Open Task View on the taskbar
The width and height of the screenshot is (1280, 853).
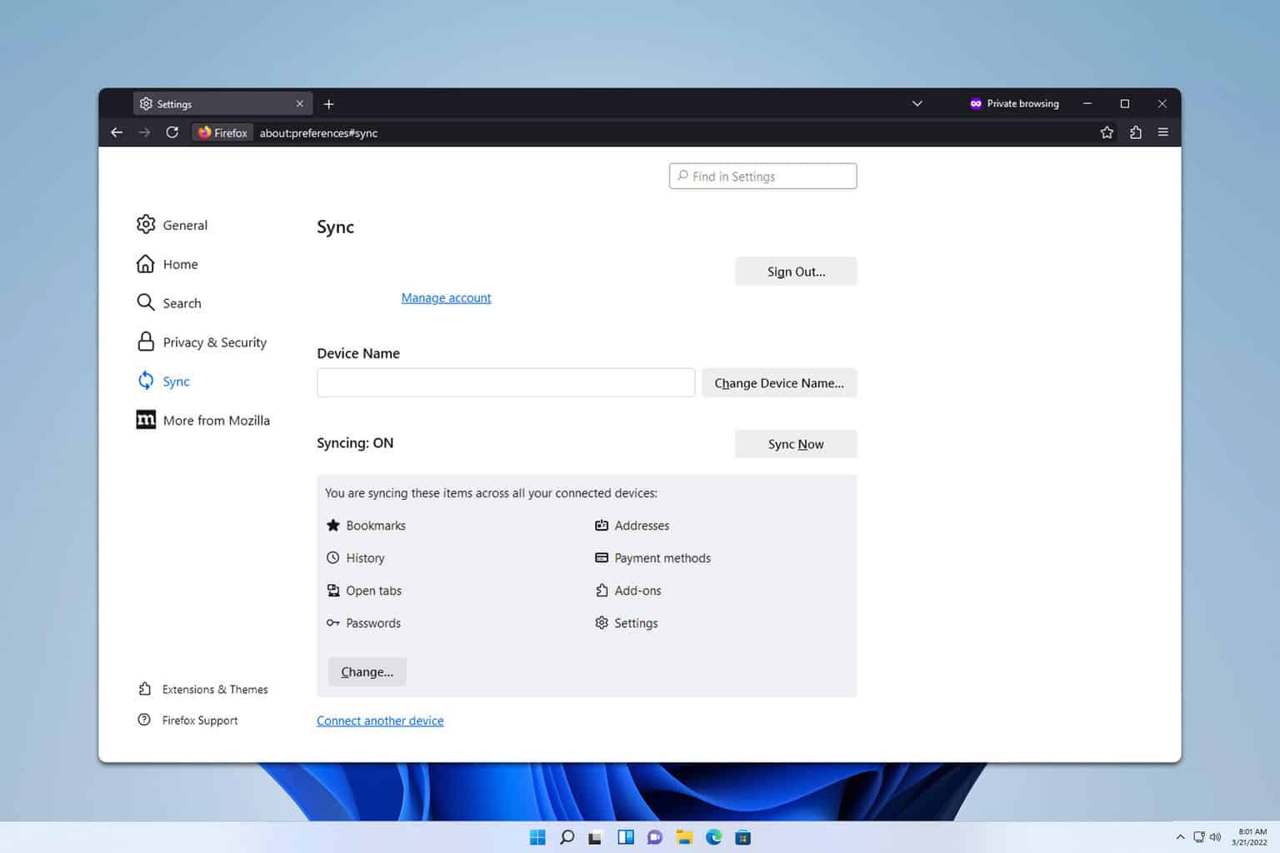595,837
